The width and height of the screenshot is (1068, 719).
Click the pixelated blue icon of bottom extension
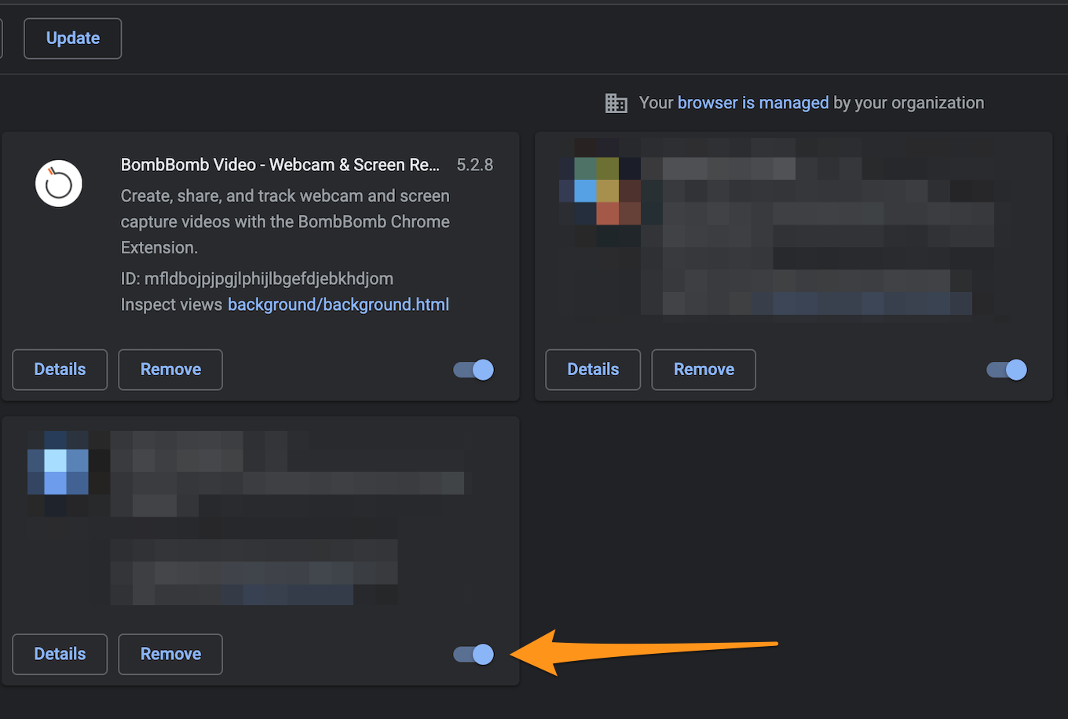(x=59, y=473)
